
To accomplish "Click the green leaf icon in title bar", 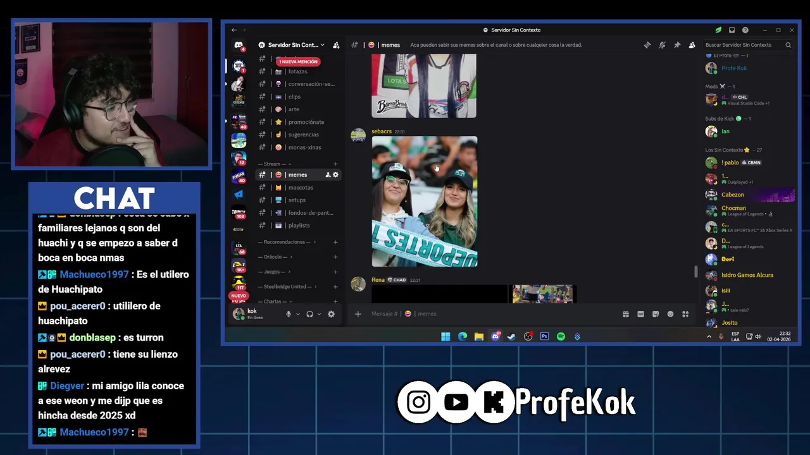I will (x=718, y=30).
